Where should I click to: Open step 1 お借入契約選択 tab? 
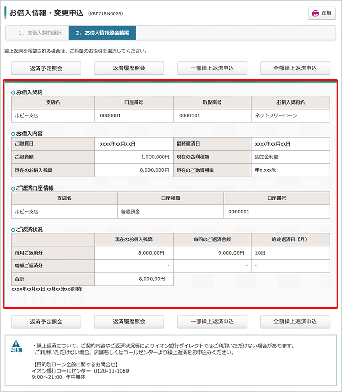click(37, 33)
